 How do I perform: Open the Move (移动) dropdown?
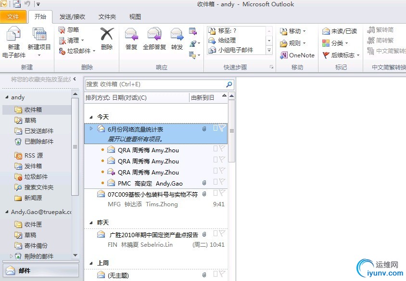tap(293, 31)
